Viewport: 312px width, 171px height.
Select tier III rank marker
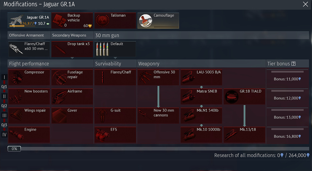[x=4, y=115]
